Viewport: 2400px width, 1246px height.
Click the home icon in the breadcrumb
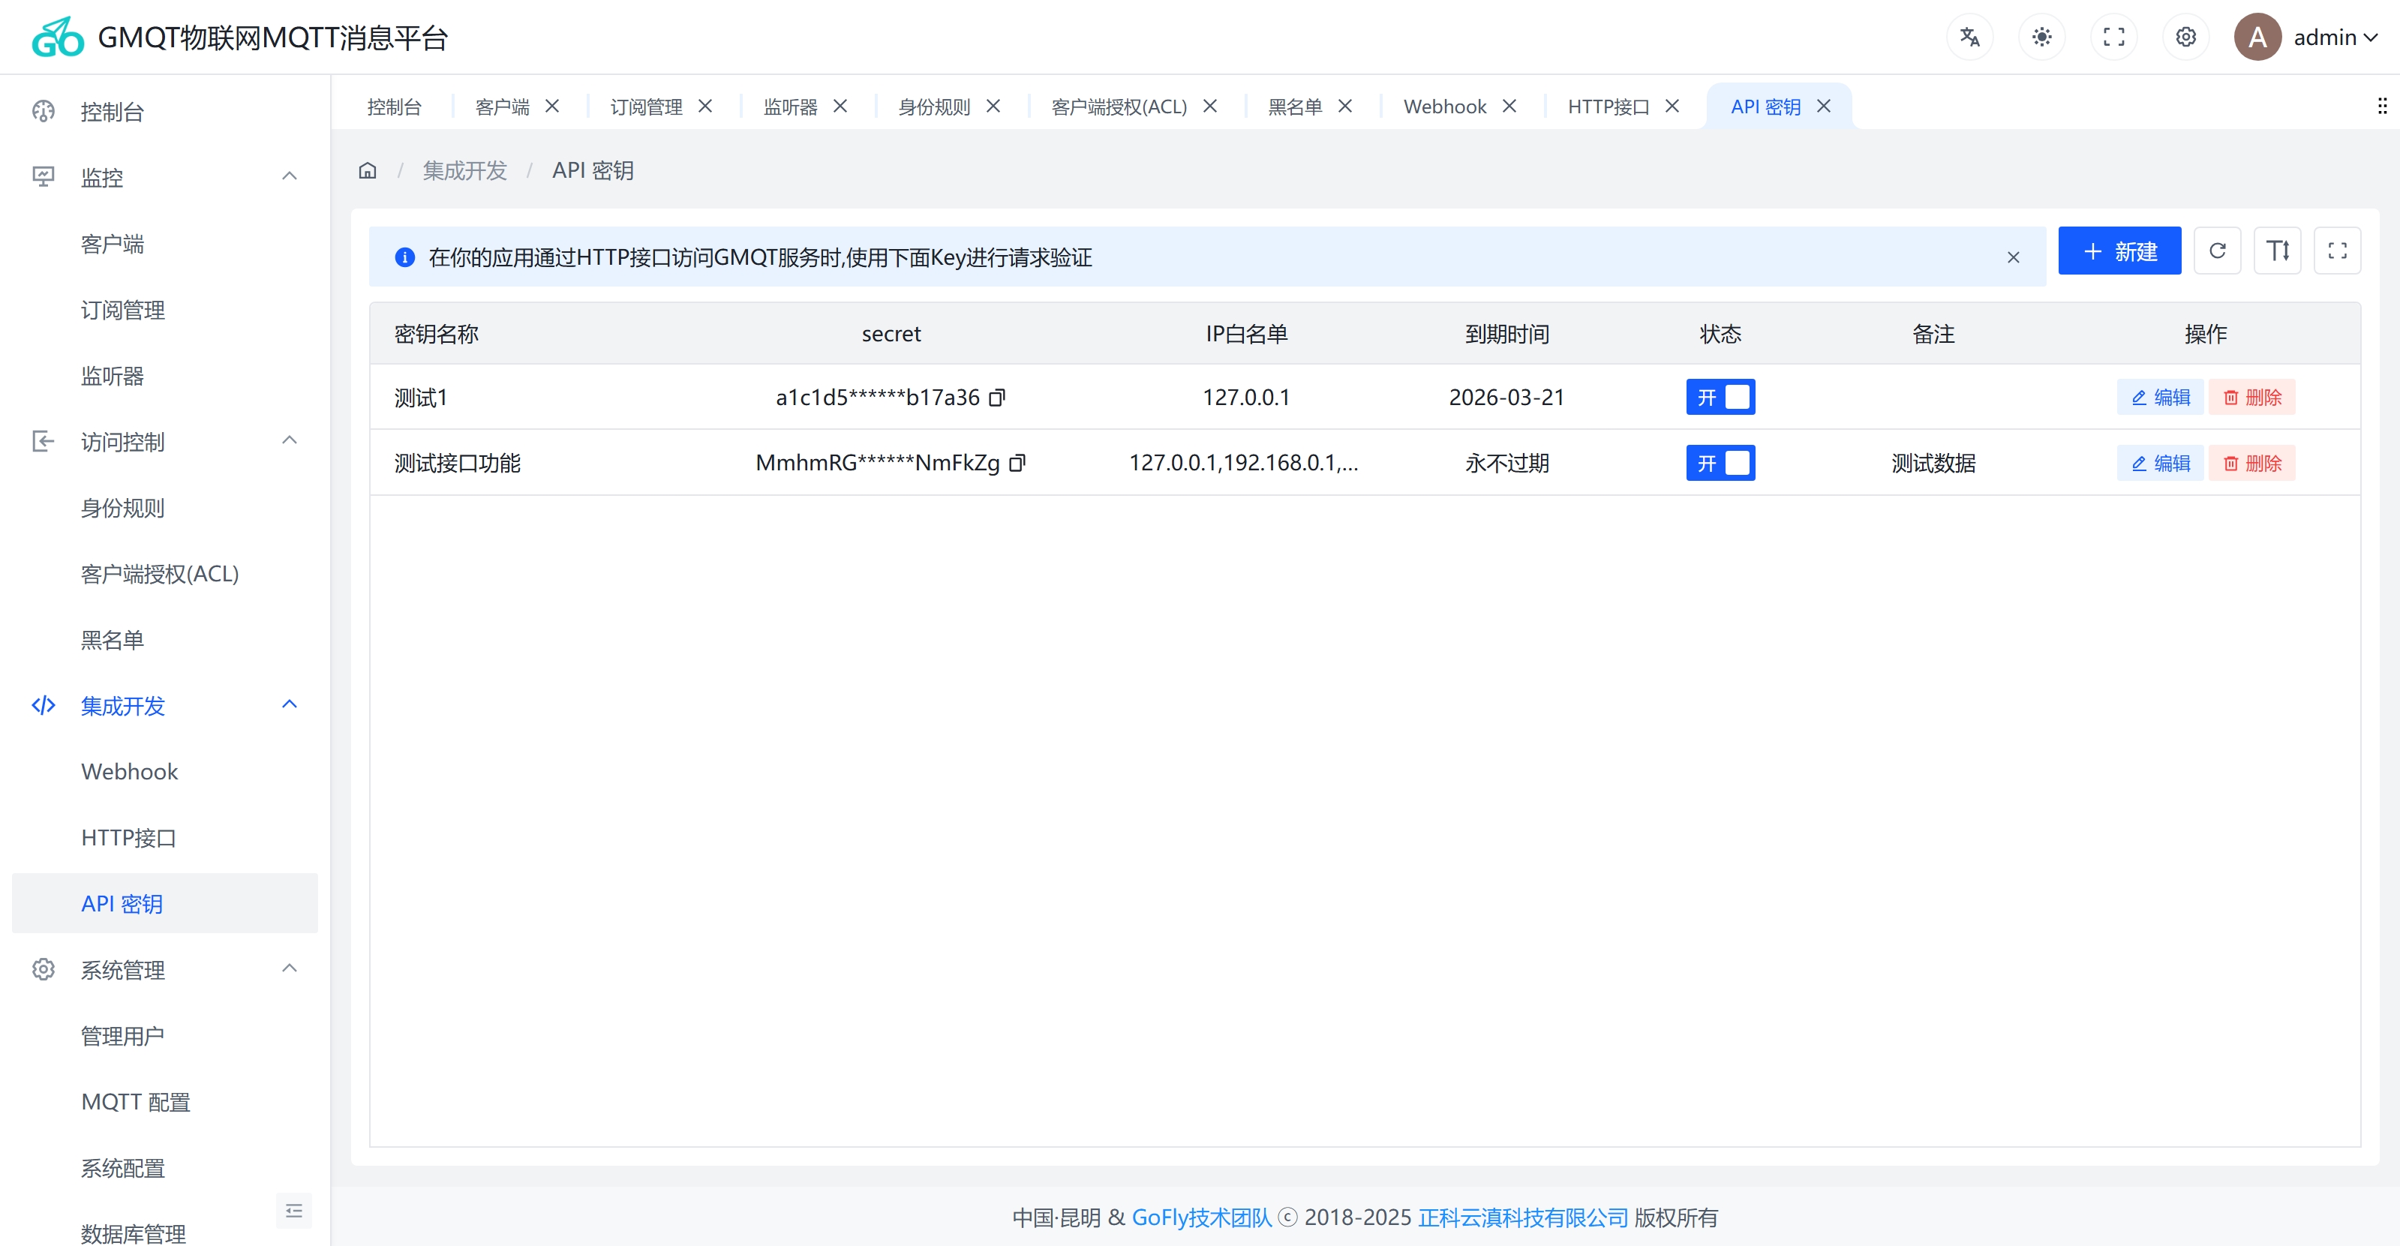tap(367, 170)
